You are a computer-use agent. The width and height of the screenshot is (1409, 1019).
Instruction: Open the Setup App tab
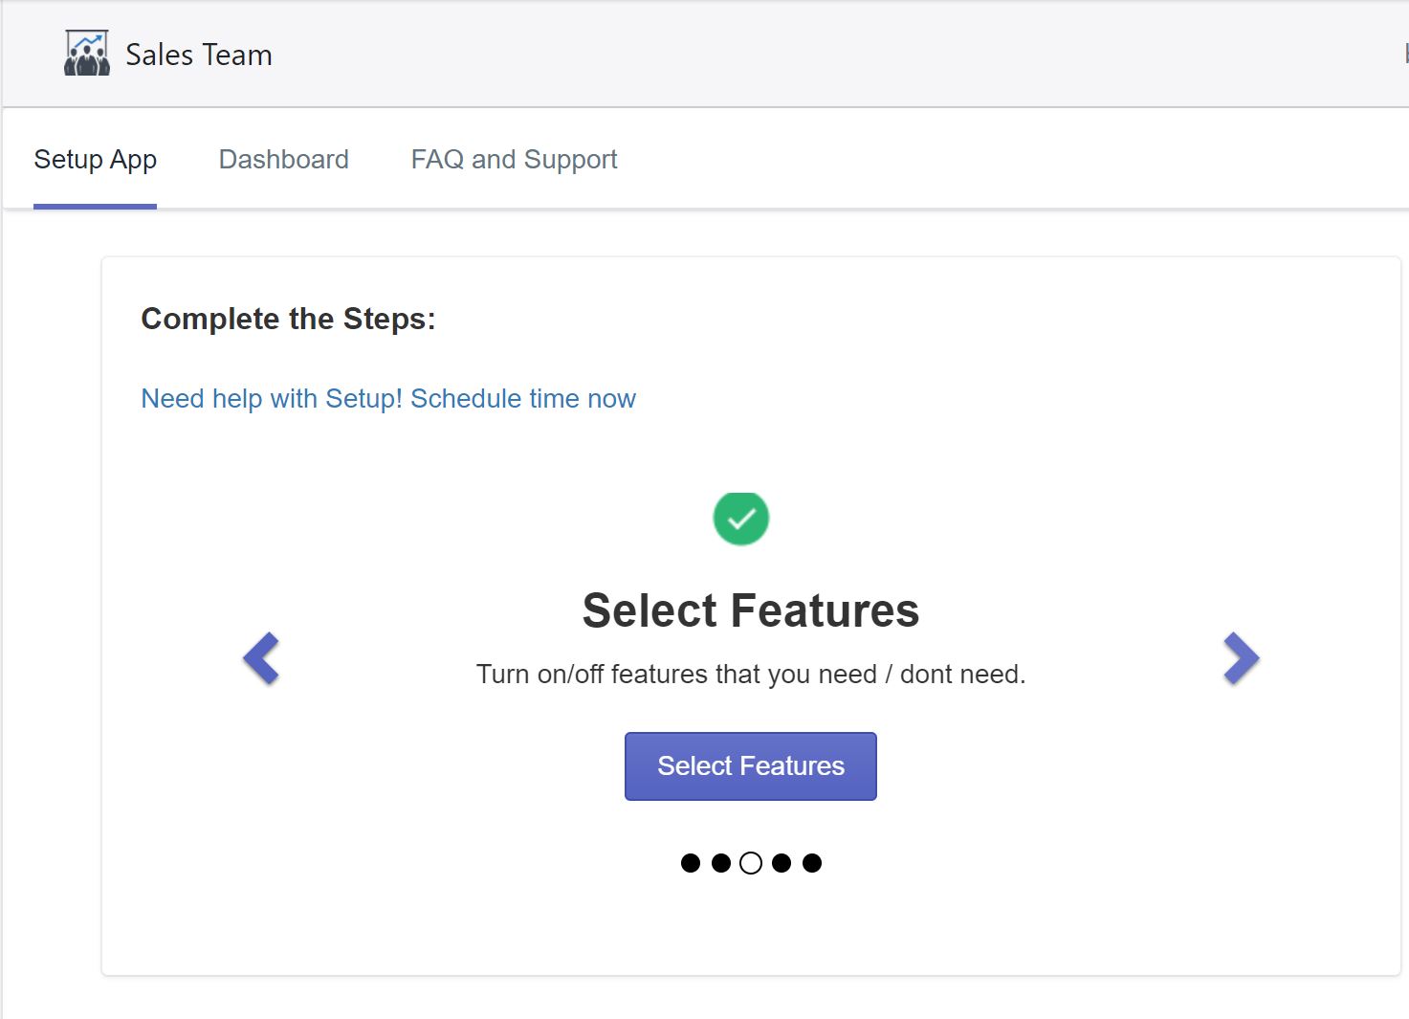point(95,159)
